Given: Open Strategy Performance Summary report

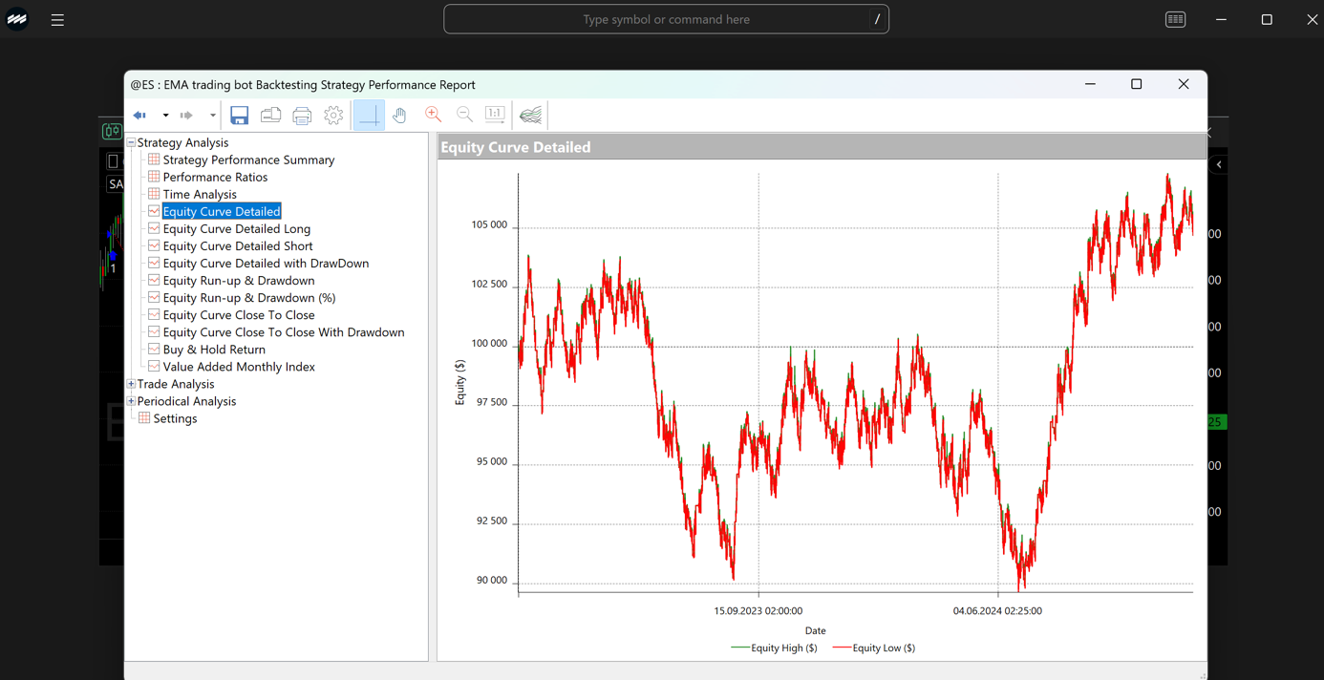Looking at the screenshot, I should [x=248, y=159].
